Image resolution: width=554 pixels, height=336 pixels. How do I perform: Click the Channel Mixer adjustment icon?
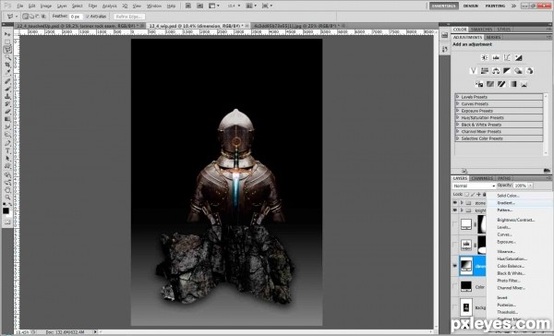coord(529,71)
